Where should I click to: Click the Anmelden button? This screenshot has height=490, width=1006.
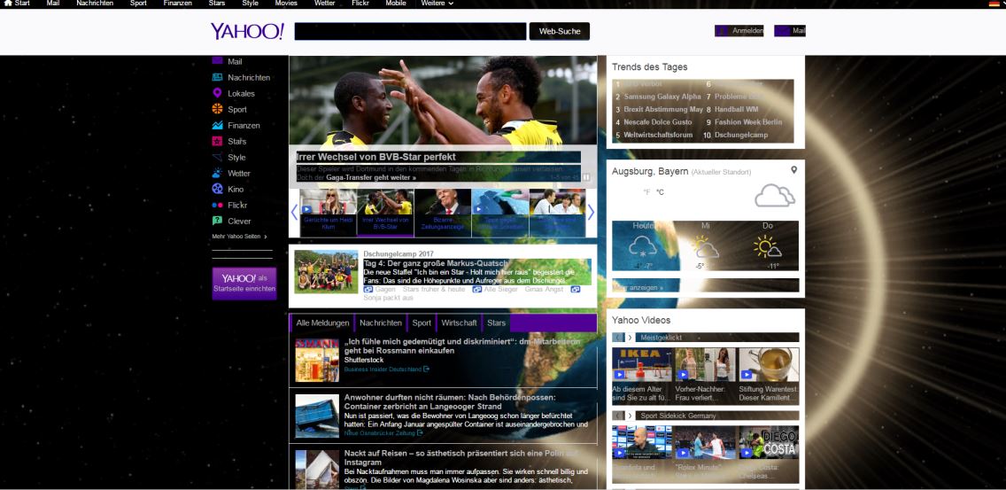click(x=739, y=31)
